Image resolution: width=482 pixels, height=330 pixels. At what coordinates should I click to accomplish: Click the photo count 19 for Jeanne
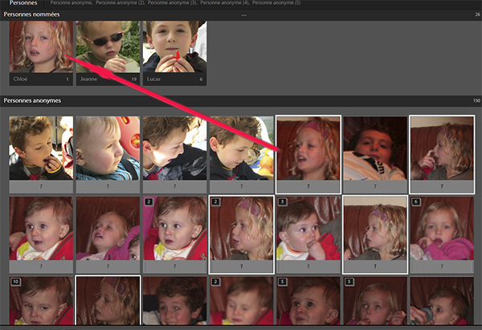coord(134,79)
